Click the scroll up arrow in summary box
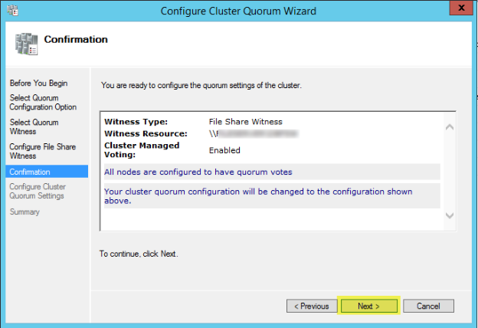478x328 pixels. pyautogui.click(x=450, y=126)
